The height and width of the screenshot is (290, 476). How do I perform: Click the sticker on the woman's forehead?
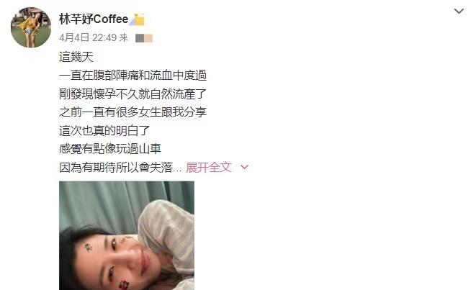point(89,248)
